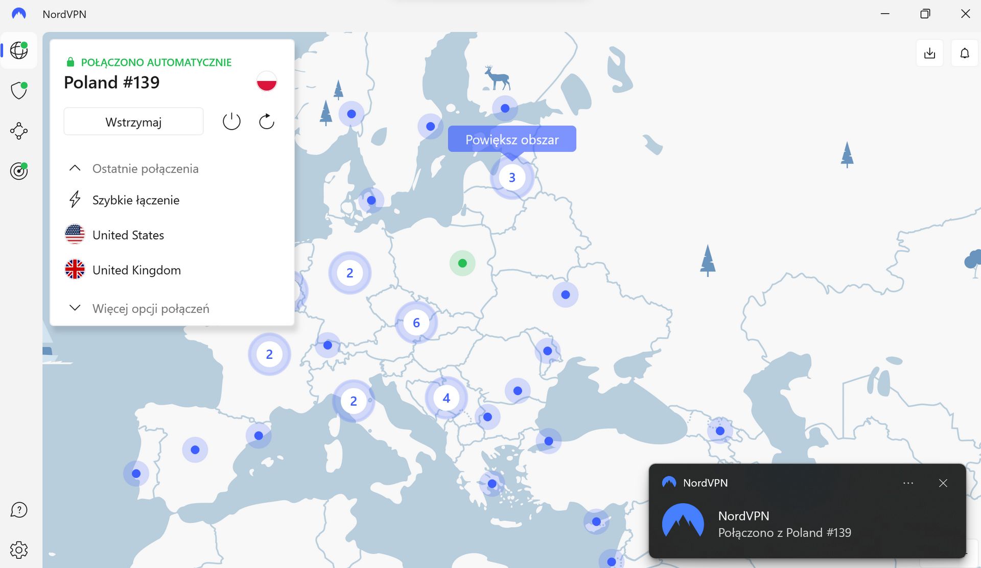This screenshot has width=981, height=568.
Task: Connect to United Kingdom
Action: point(136,269)
